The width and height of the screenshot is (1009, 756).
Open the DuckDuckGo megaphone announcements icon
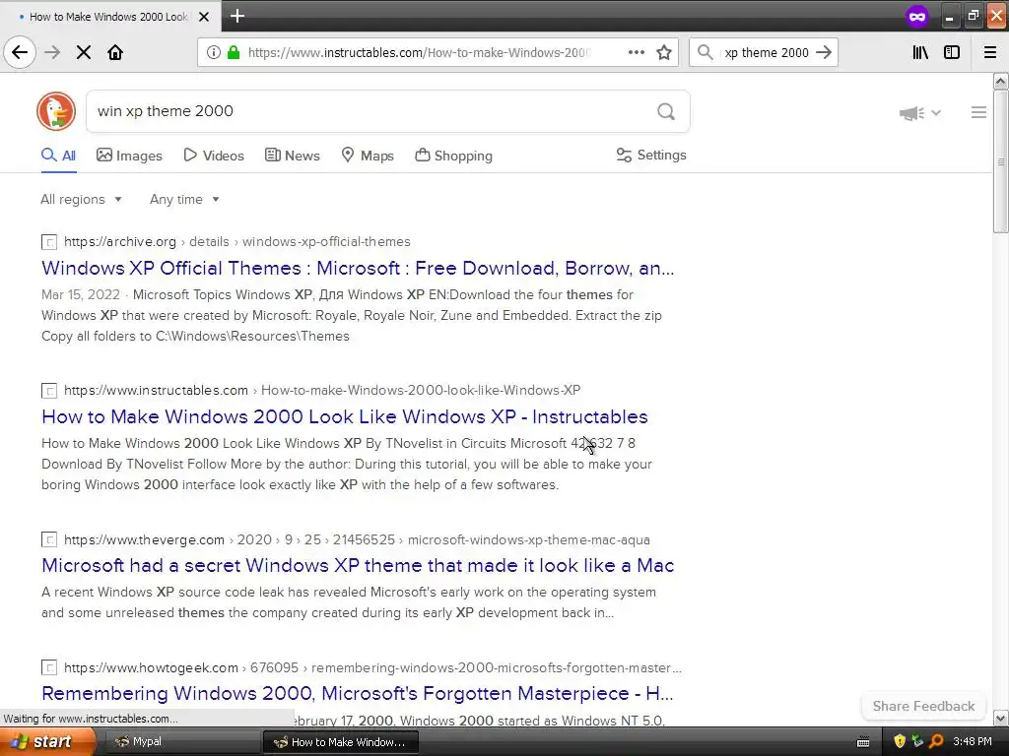911,113
